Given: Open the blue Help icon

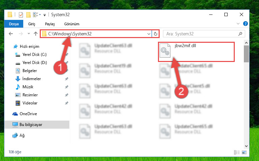Looking at the screenshot, I should pos(246,24).
